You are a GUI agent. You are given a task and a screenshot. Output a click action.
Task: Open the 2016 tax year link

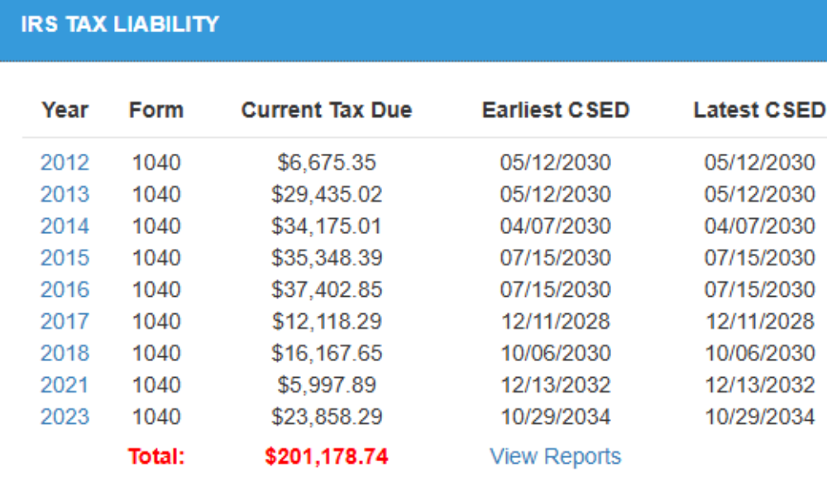(65, 289)
